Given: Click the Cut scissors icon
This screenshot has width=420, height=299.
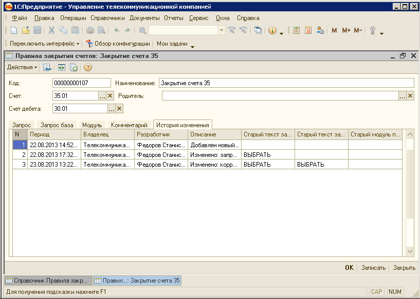Looking at the screenshot, I should 51,30.
